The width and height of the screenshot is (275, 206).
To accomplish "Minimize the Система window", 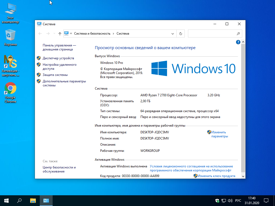I will point(215,24).
